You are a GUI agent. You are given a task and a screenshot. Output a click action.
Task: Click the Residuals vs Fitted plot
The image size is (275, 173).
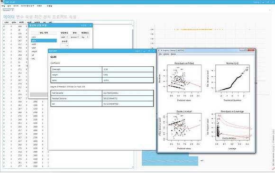[x=184, y=78]
